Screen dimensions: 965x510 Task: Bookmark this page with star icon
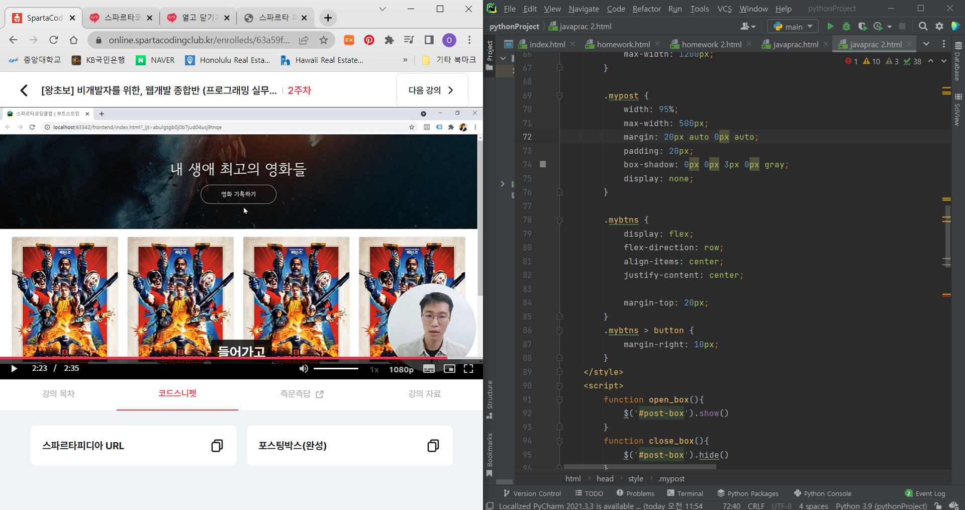coord(324,40)
